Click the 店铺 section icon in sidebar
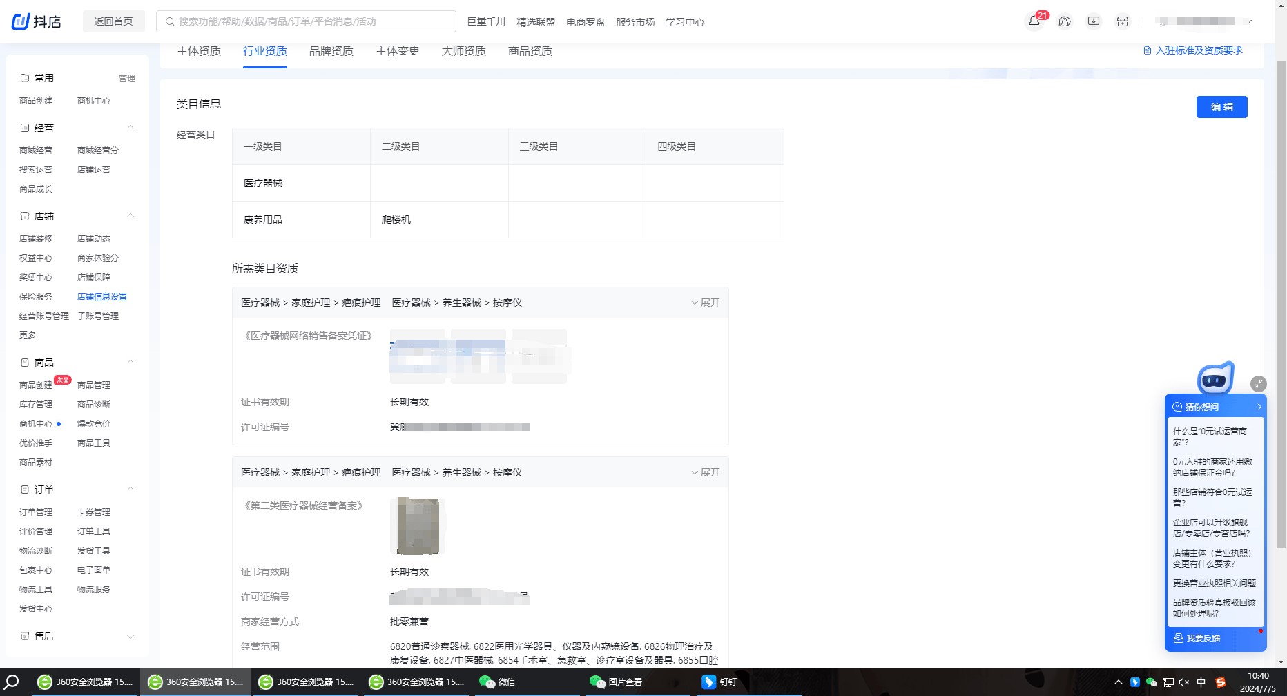The width and height of the screenshot is (1287, 696). click(x=25, y=216)
